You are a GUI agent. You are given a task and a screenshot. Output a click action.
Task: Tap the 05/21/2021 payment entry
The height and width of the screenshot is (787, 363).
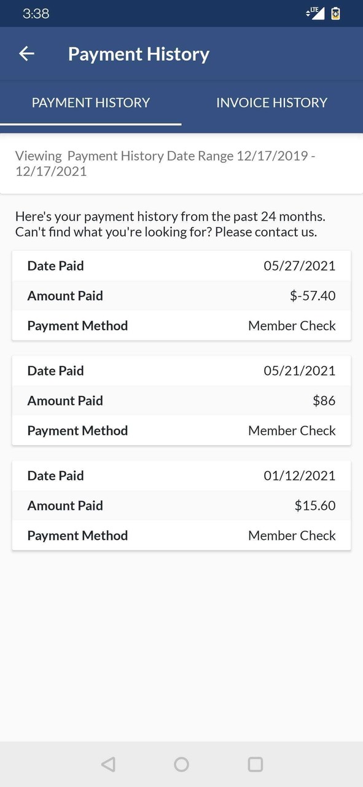pyautogui.click(x=181, y=370)
